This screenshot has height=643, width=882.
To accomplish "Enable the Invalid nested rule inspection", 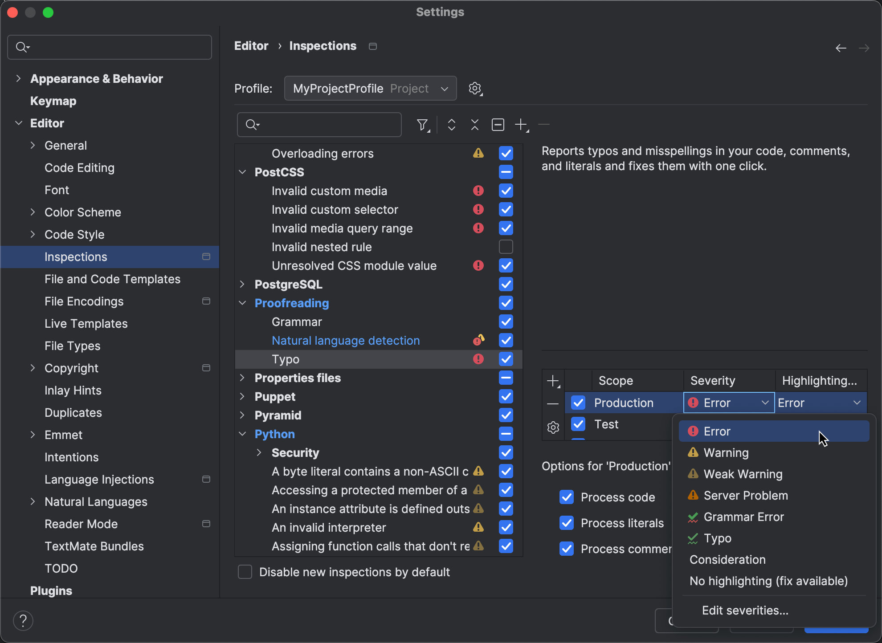I will coord(506,247).
